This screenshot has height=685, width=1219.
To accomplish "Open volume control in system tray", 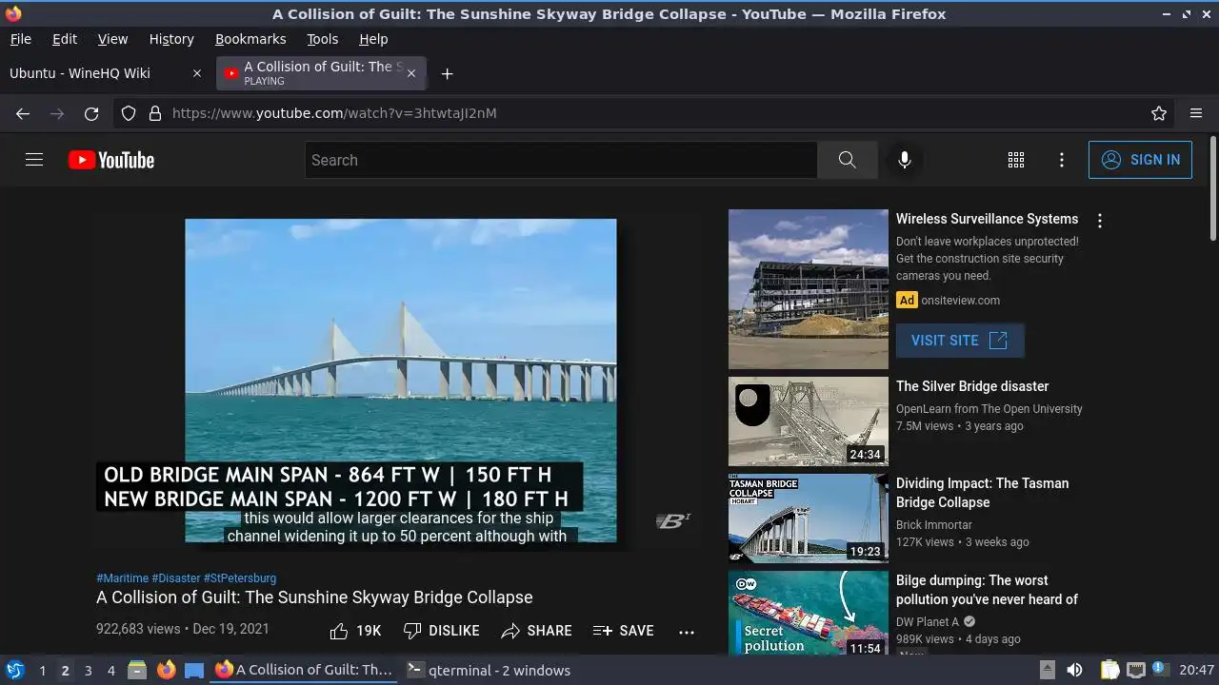I will tap(1074, 670).
